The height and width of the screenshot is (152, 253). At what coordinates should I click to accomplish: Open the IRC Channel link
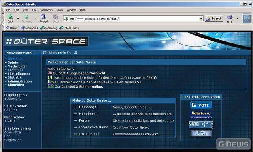coord(89,134)
